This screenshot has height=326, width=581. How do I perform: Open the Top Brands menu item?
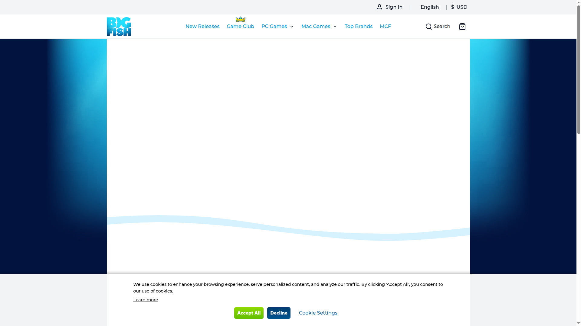coord(358,27)
